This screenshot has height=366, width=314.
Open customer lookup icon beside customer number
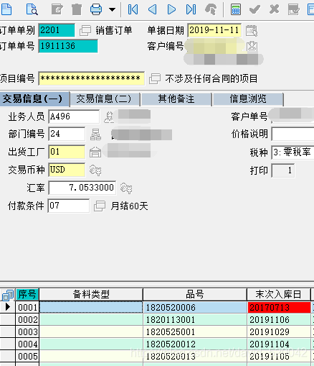(x=252, y=46)
